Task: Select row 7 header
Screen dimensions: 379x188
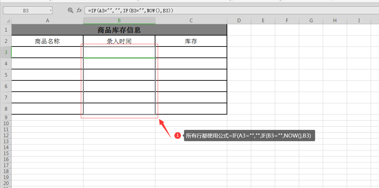Action: (x=6, y=97)
